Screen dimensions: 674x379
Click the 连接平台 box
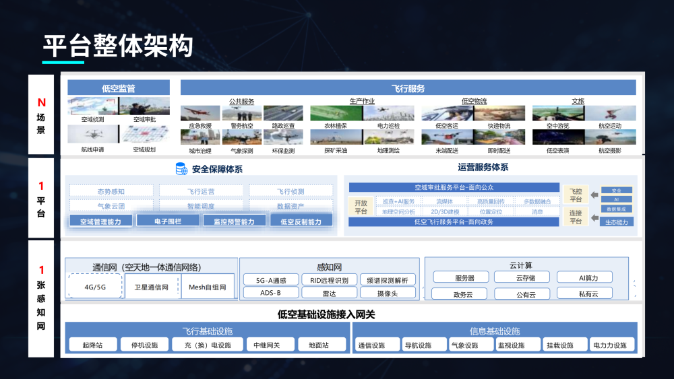pyautogui.click(x=576, y=217)
